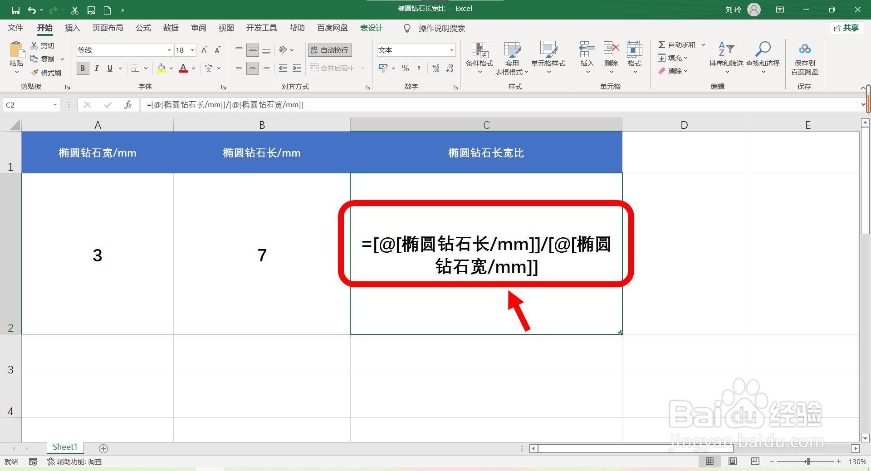This screenshot has width=871, height=471.
Task: Open 条件格式 (Conditional Formatting)
Action: (x=479, y=58)
